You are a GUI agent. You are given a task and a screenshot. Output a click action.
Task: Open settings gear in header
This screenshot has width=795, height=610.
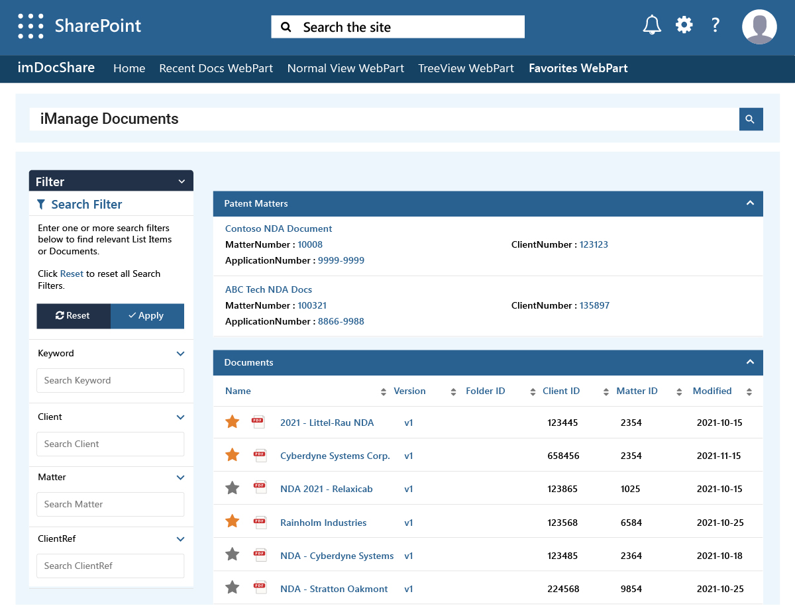pos(684,25)
